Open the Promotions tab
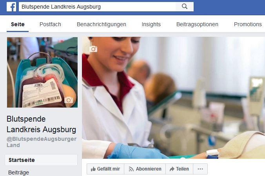The image size is (265, 176). 248,24
